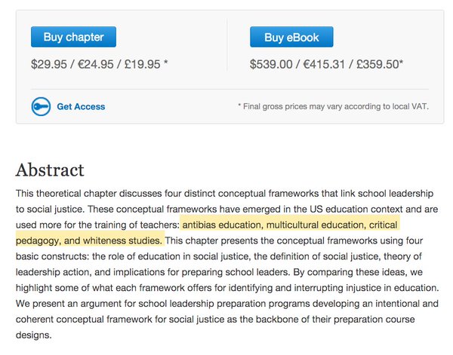This screenshot has width=453, height=355.
Task: Click the Buy eBook button
Action: tap(291, 37)
